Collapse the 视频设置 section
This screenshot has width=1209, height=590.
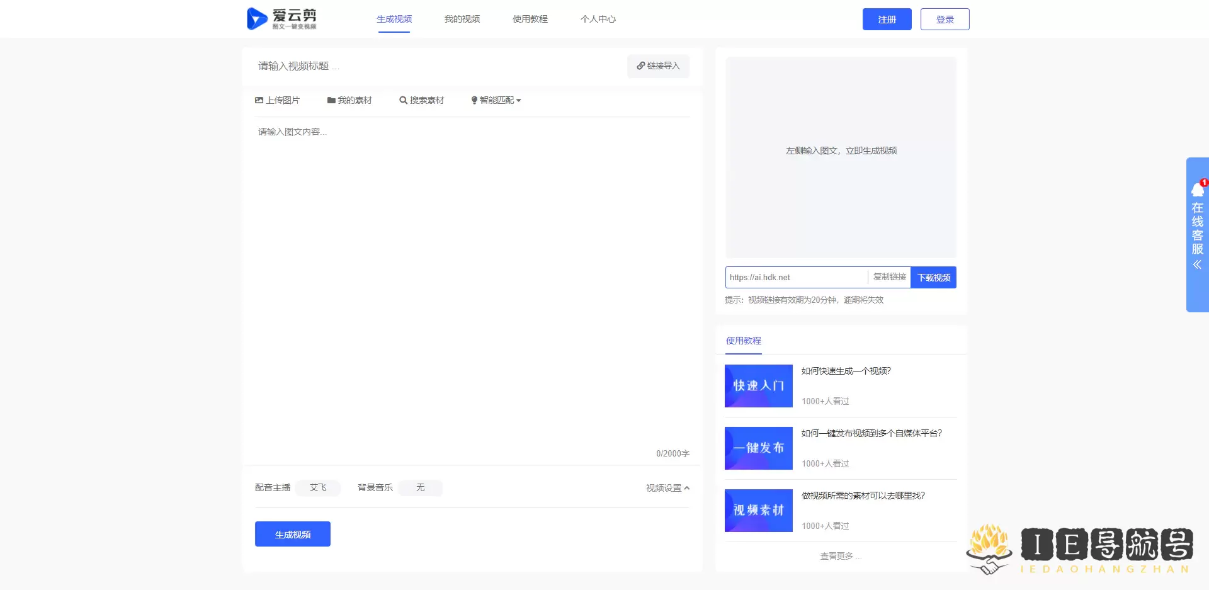666,487
